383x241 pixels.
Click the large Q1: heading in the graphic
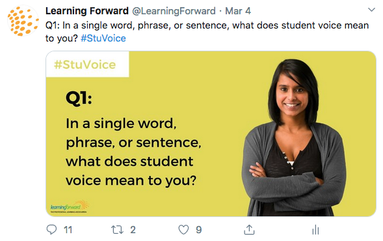point(79,99)
